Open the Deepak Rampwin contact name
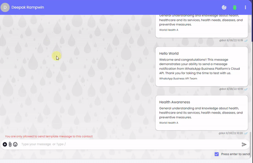The height and width of the screenshot is (163, 253). coord(28,7)
